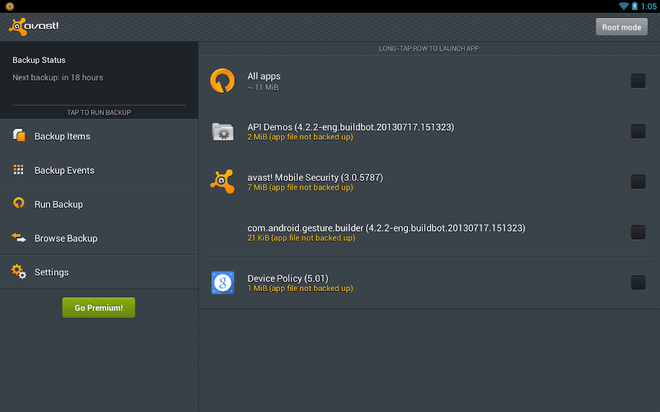Open the Backup Events menu item
Image resolution: width=660 pixels, height=412 pixels.
[99, 170]
